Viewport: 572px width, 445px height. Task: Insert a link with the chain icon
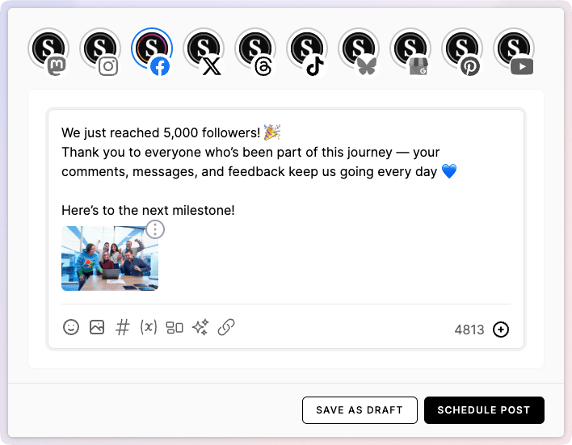pyautogui.click(x=226, y=327)
